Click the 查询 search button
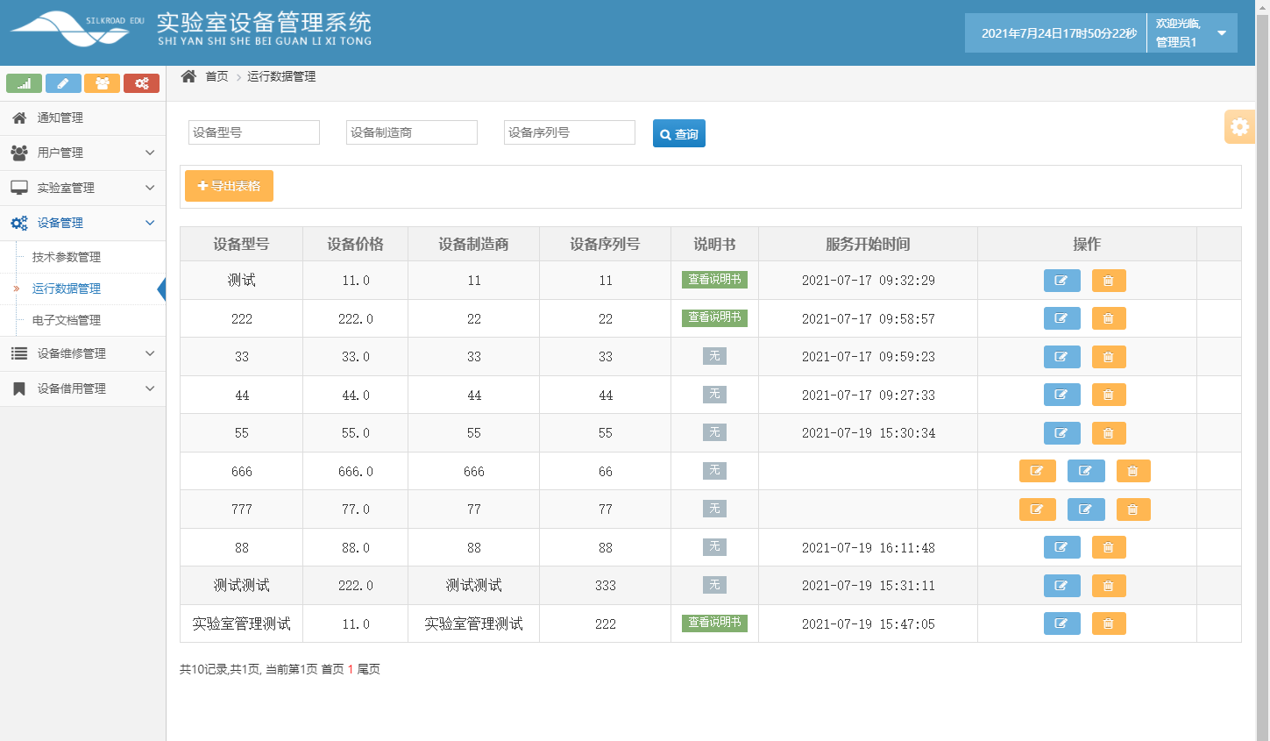This screenshot has height=741, width=1270. [x=678, y=132]
